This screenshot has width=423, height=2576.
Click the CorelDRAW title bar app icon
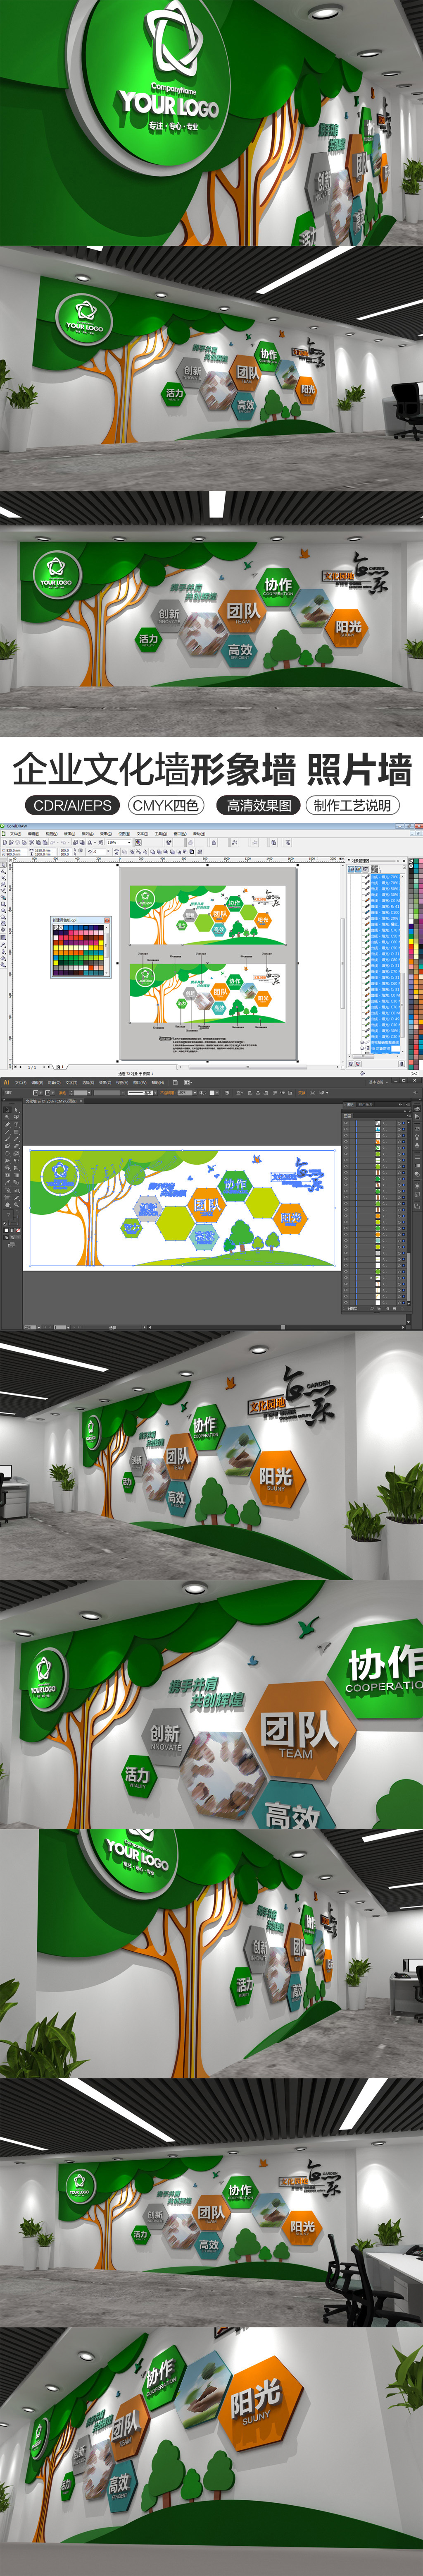coord(3,826)
